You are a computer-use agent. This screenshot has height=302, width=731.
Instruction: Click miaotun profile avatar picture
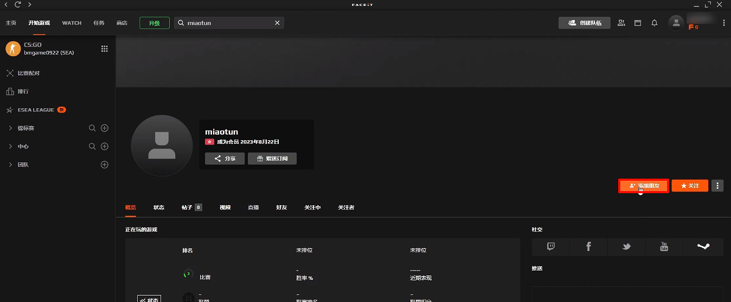click(x=162, y=146)
